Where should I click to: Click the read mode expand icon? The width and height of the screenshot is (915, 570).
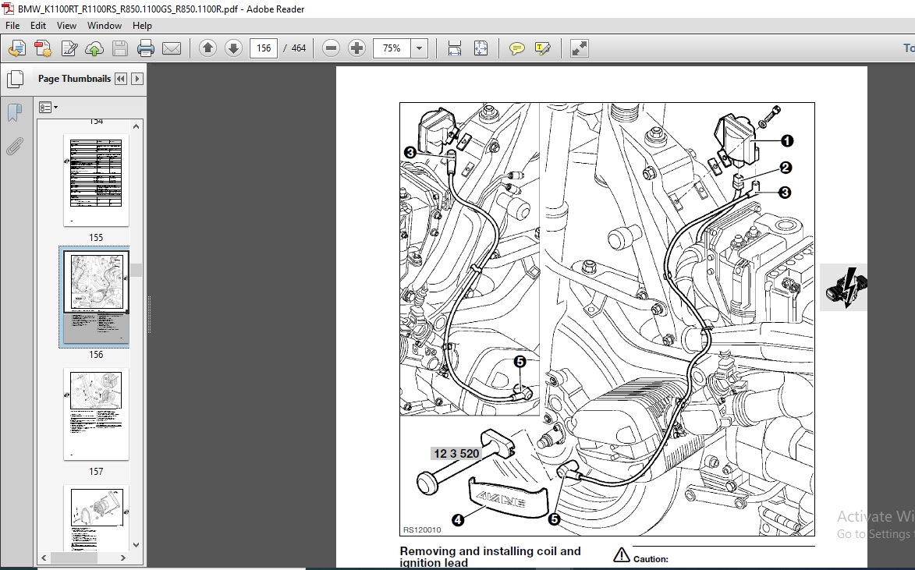[x=580, y=48]
